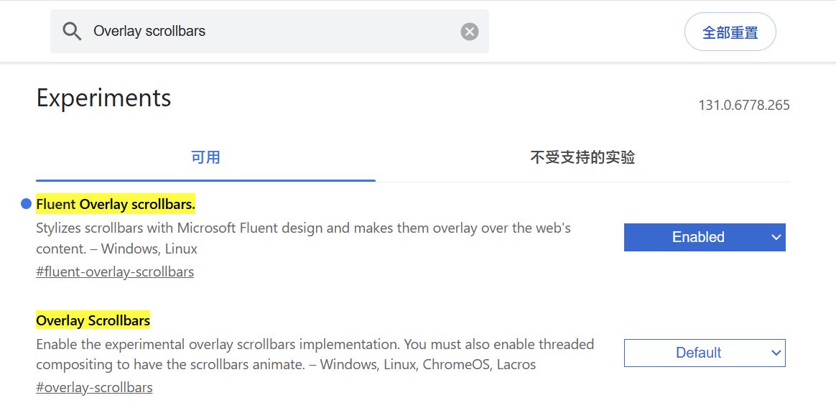Switch to the 可用 tab
This screenshot has width=836, height=413.
click(205, 157)
